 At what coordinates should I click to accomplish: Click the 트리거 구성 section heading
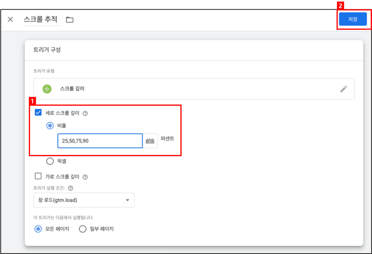point(47,50)
